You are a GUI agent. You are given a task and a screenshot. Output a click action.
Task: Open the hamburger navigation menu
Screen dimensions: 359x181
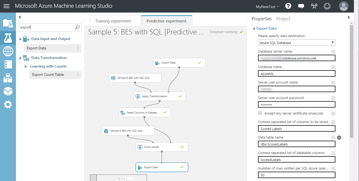(6, 6)
